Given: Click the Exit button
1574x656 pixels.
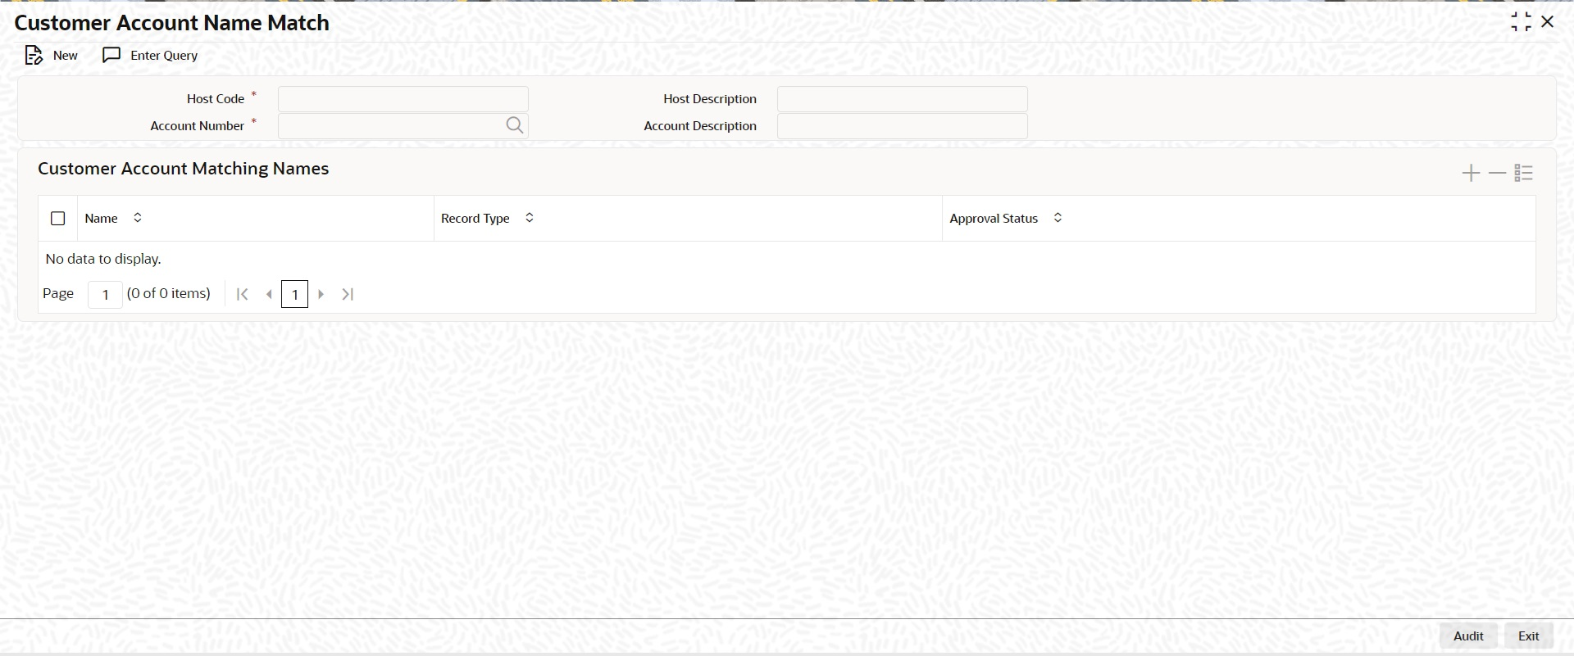Looking at the screenshot, I should coord(1529,636).
